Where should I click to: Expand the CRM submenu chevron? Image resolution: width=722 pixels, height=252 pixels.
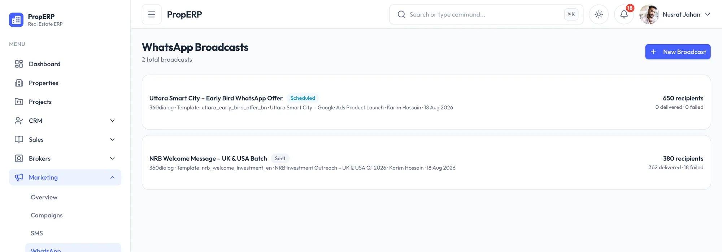point(112,121)
